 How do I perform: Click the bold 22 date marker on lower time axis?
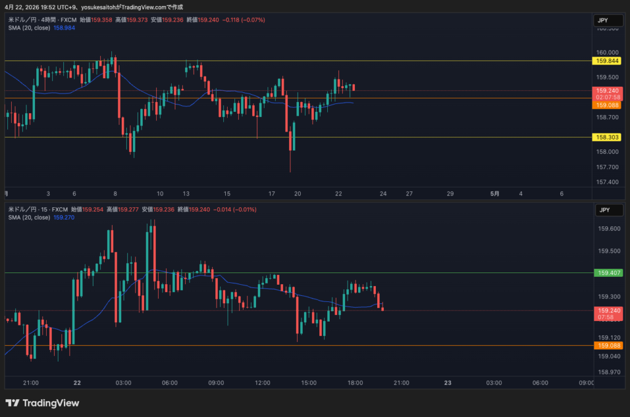[x=77, y=383]
